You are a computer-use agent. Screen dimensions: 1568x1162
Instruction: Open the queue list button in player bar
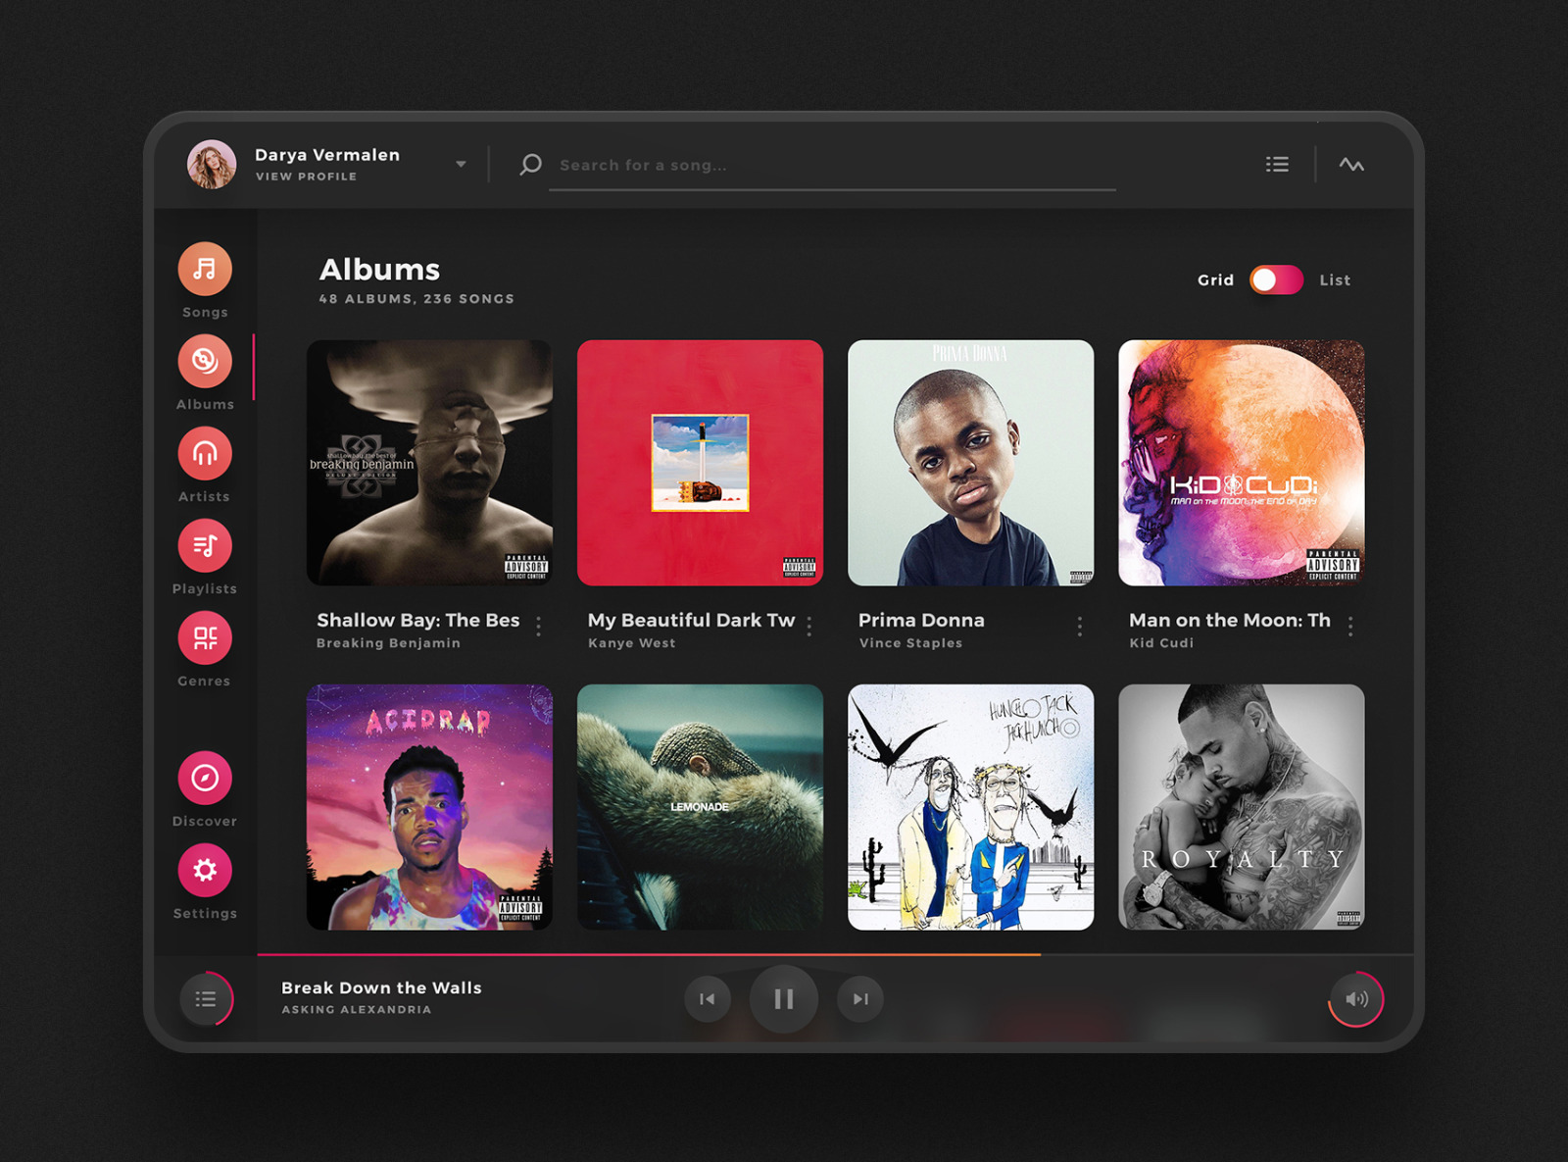[x=206, y=998]
